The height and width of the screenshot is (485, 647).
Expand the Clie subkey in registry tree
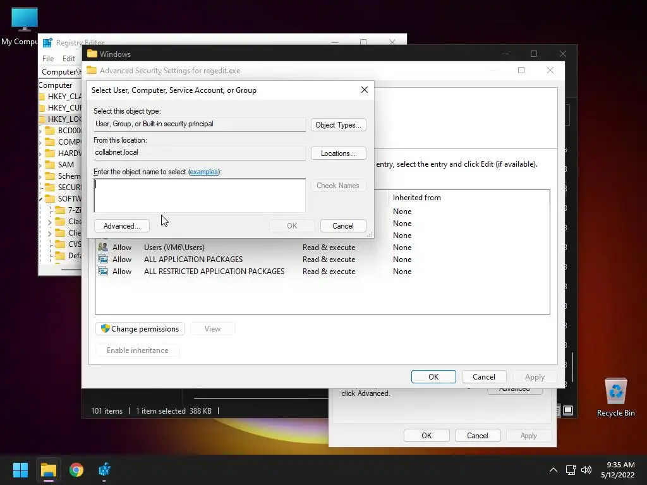[50, 234]
